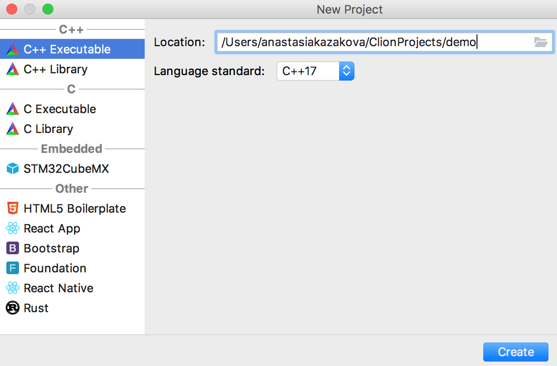This screenshot has height=366, width=557.
Task: Select C++ Library project type
Action: point(56,69)
